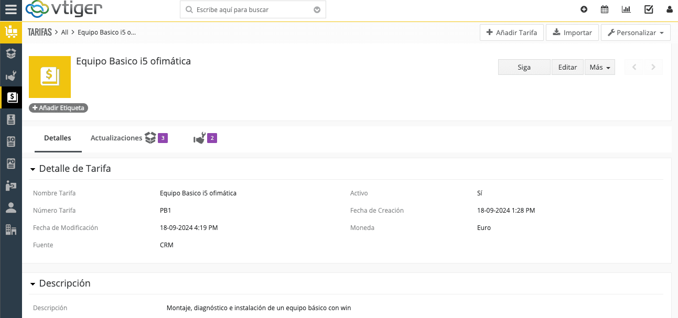The height and width of the screenshot is (318, 678).
Task: Click the Añadir Tarifa button
Action: tap(511, 32)
